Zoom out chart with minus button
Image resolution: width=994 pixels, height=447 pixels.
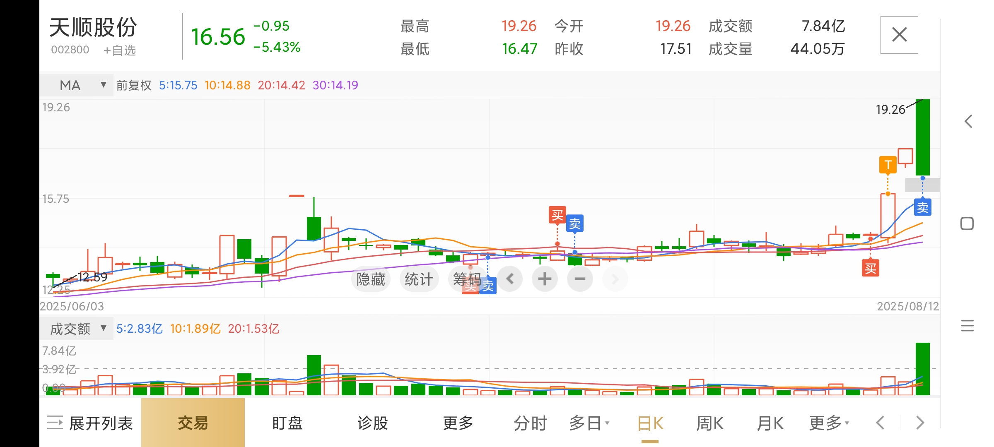coord(580,279)
